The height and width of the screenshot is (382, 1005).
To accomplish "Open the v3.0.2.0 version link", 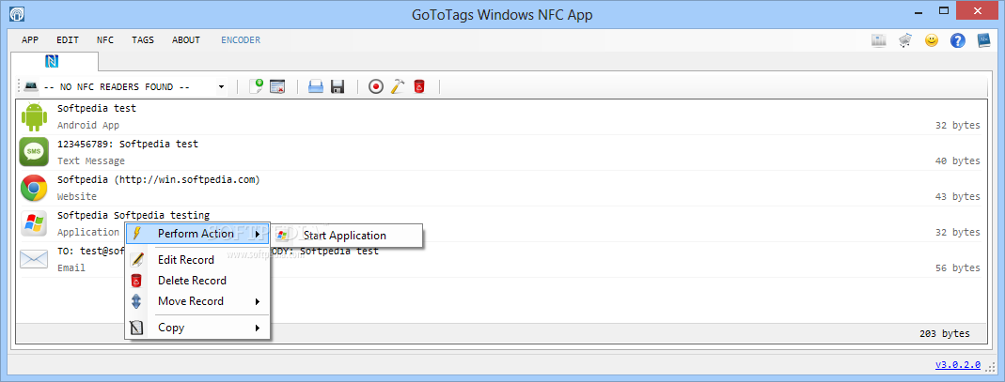I will [958, 365].
